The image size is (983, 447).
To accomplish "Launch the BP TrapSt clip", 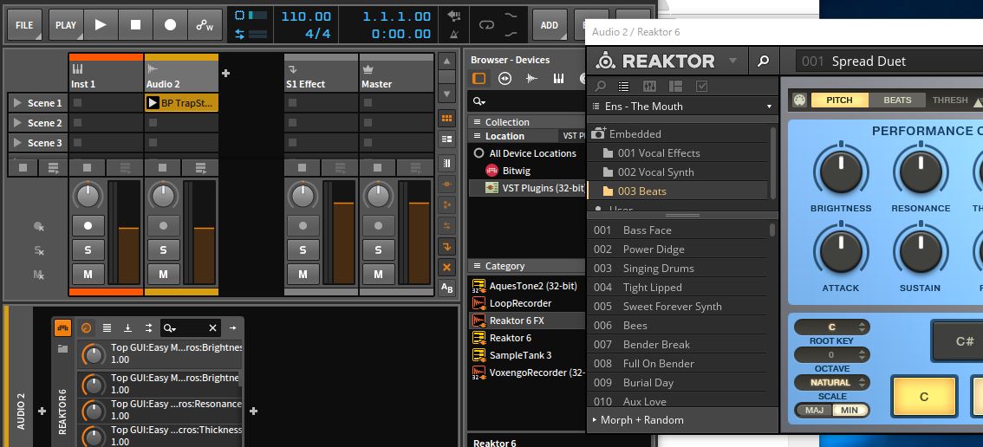I will pos(153,103).
